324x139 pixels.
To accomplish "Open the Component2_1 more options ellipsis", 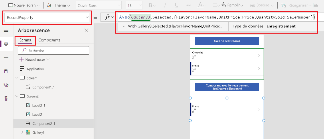I will 84,123.
